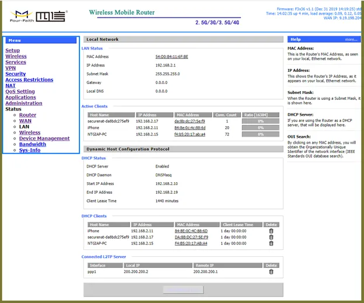Open the VPN menu section
Image resolution: width=364 pixels, height=303 pixels.
[x=10, y=68]
